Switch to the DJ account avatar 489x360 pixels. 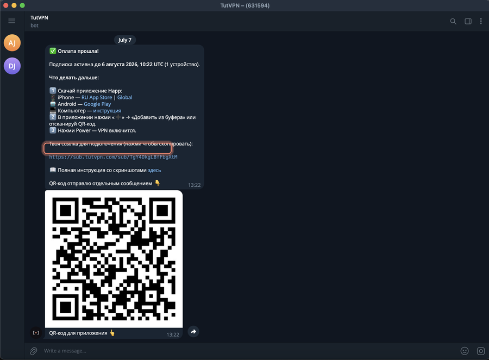(x=12, y=66)
